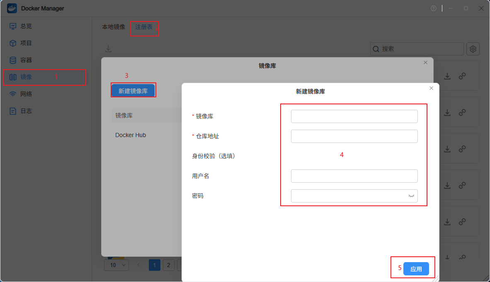The image size is (490, 282).
Task: Focus the 镜像库 name input field
Action: pos(354,116)
